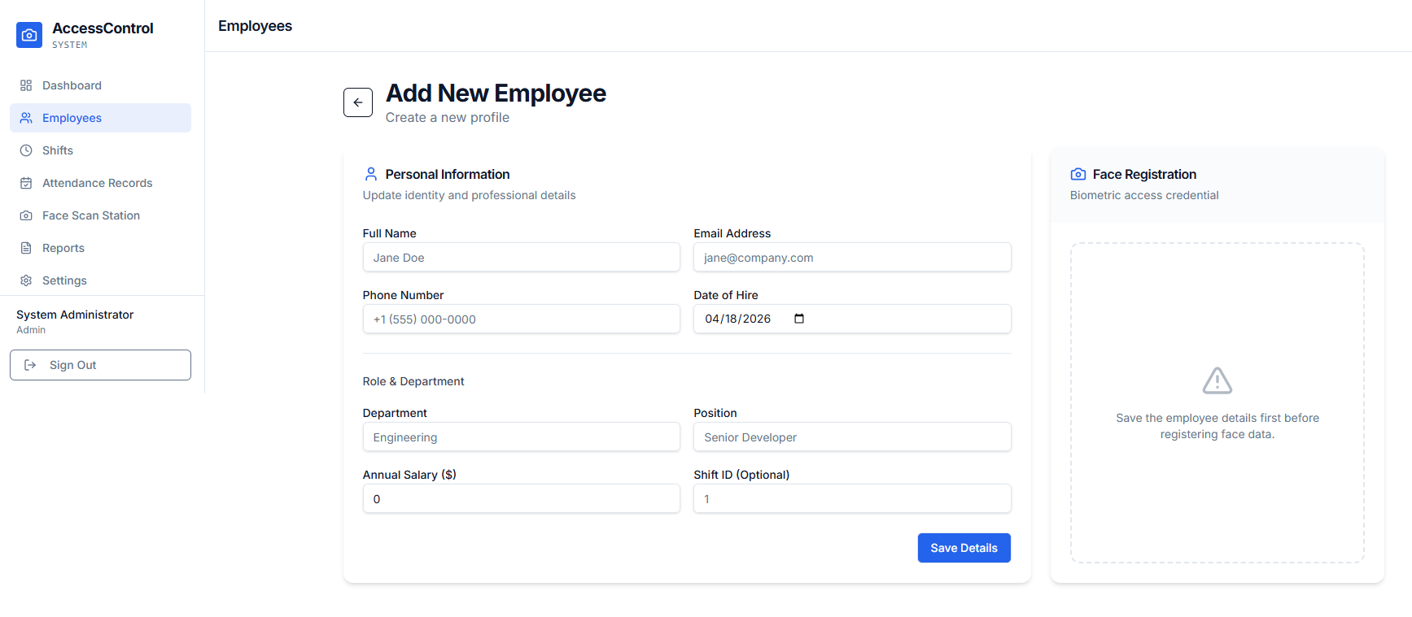Click the Dashboard grid icon in sidebar
Image resolution: width=1412 pixels, height=617 pixels.
click(x=26, y=85)
